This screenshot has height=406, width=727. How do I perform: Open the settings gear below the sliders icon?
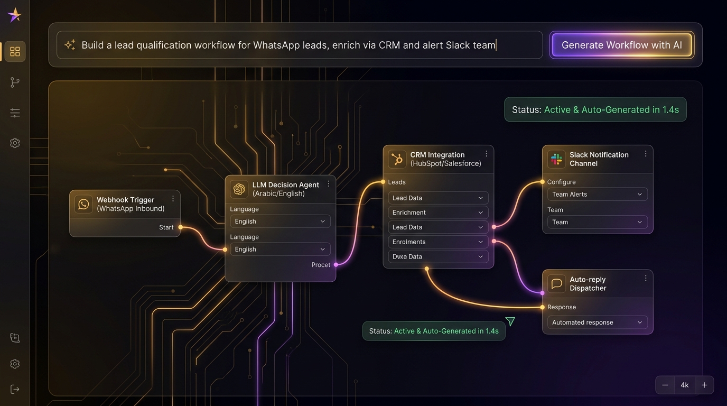(x=15, y=143)
